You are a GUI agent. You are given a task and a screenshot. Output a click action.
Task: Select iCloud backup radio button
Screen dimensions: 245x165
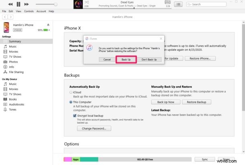[x=71, y=92]
